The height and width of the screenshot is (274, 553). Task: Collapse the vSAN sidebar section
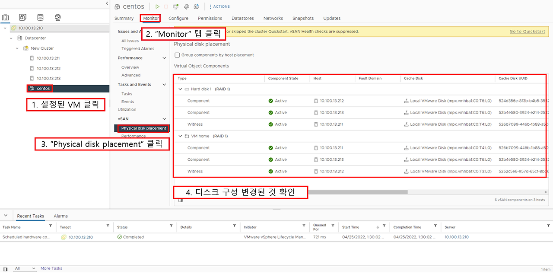click(164, 119)
